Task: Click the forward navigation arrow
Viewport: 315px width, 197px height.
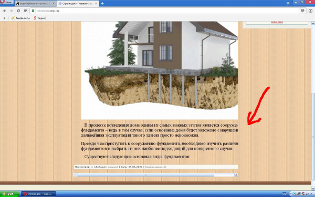Action: coord(11,11)
